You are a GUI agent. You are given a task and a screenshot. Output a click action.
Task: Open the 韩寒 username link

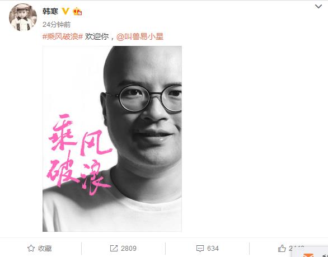(x=50, y=11)
